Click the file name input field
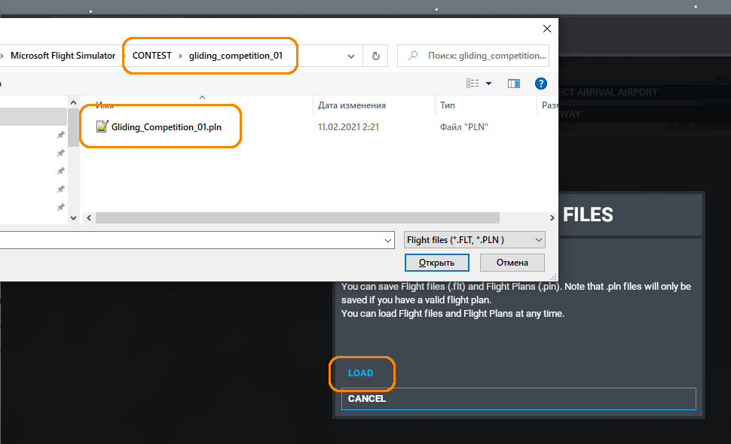Image resolution: width=731 pixels, height=444 pixels. (x=188, y=240)
